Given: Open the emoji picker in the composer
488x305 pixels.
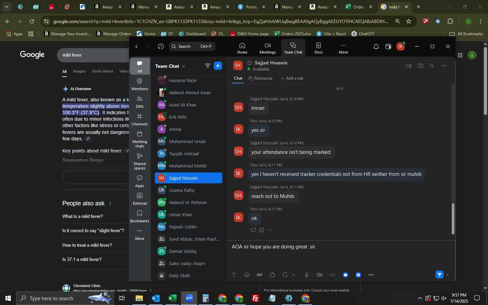Looking at the screenshot, I should (247, 275).
